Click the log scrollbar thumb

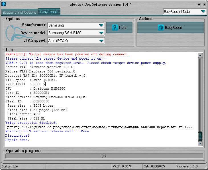200,136
